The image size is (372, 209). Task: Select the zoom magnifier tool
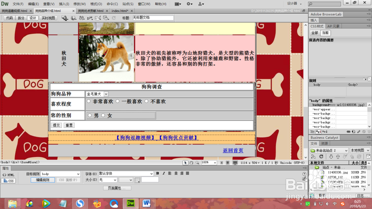point(197,163)
